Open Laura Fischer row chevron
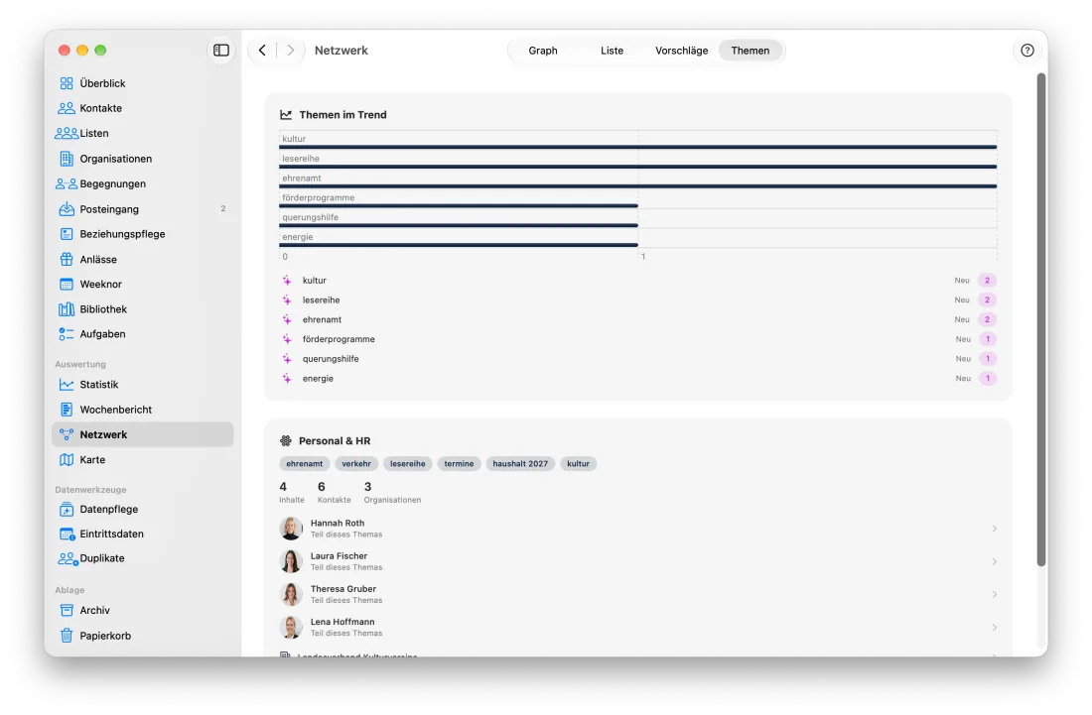Image resolution: width=1092 pixels, height=715 pixels. point(995,561)
